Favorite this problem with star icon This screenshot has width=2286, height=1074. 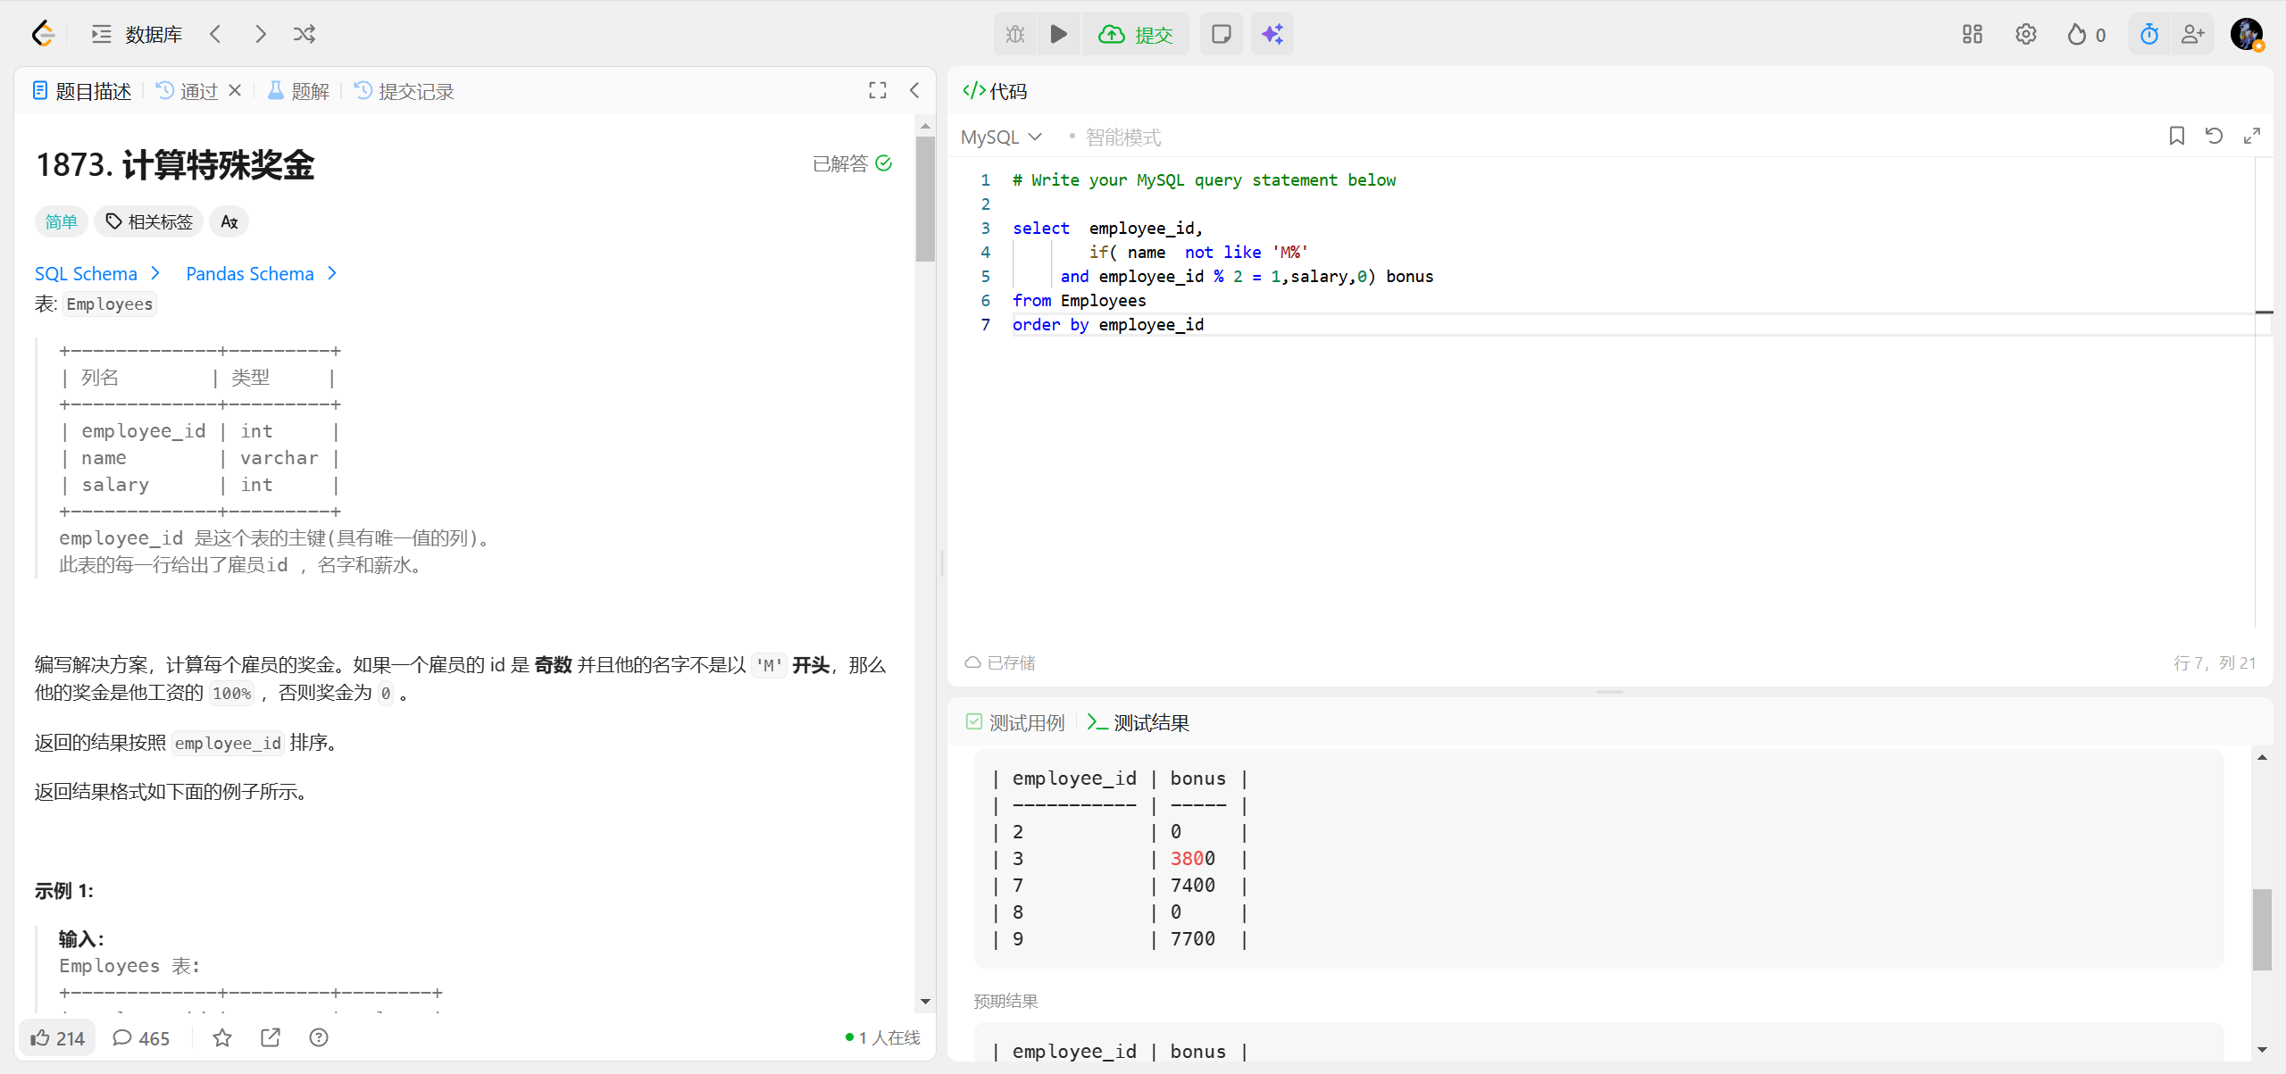(x=222, y=1037)
